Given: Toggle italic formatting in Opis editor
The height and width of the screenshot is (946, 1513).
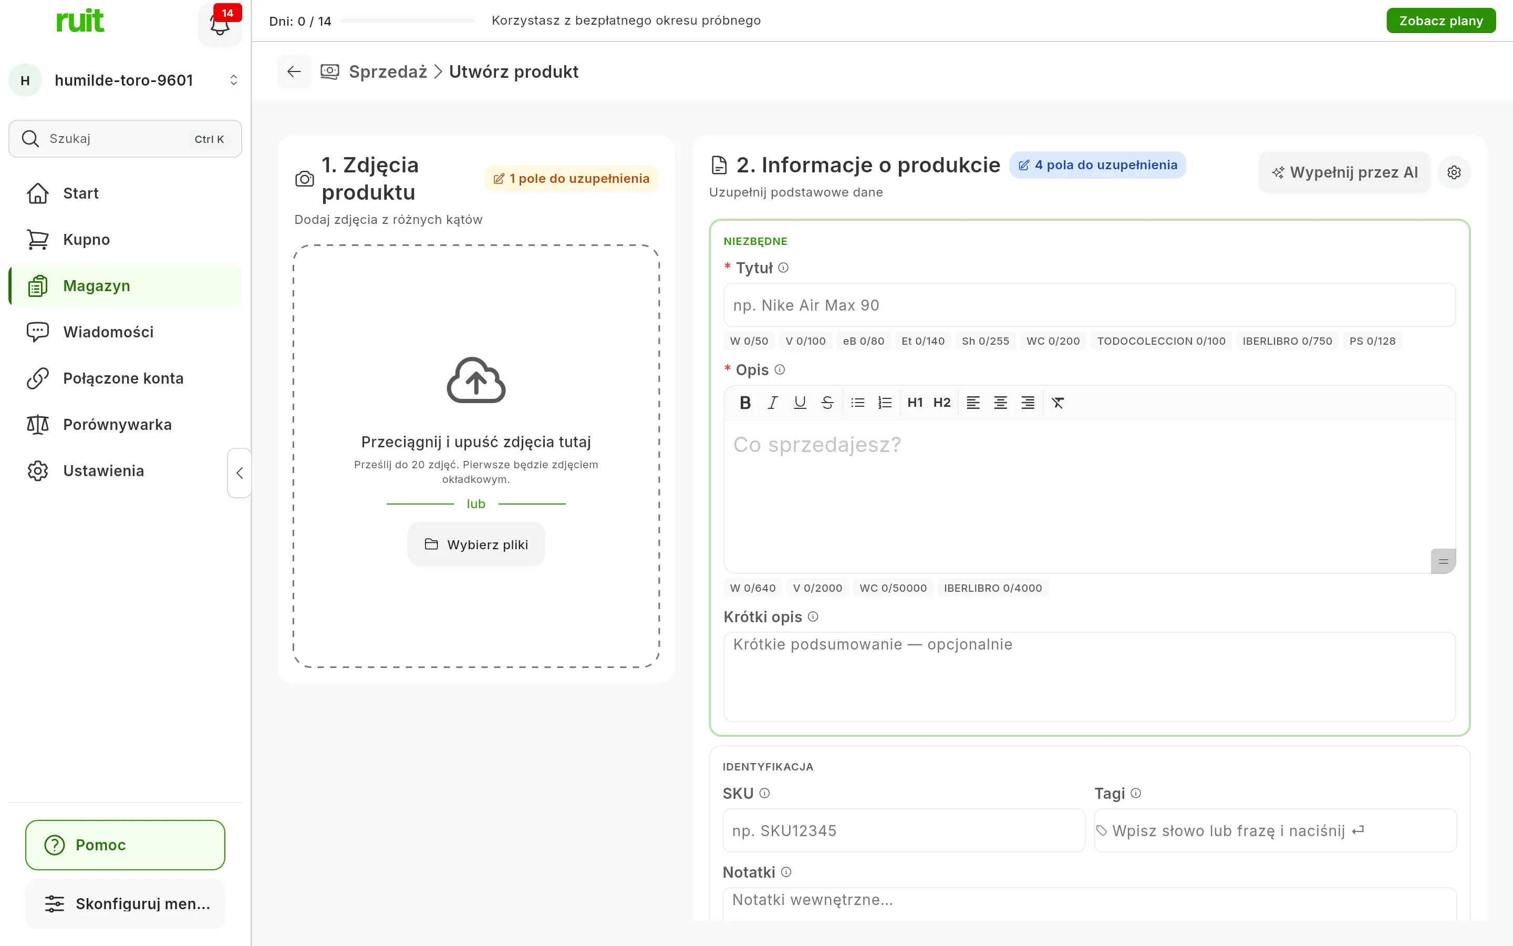Looking at the screenshot, I should 773,402.
